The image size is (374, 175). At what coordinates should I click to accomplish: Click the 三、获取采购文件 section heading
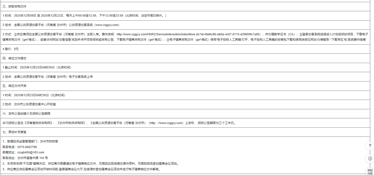[x=14, y=6]
